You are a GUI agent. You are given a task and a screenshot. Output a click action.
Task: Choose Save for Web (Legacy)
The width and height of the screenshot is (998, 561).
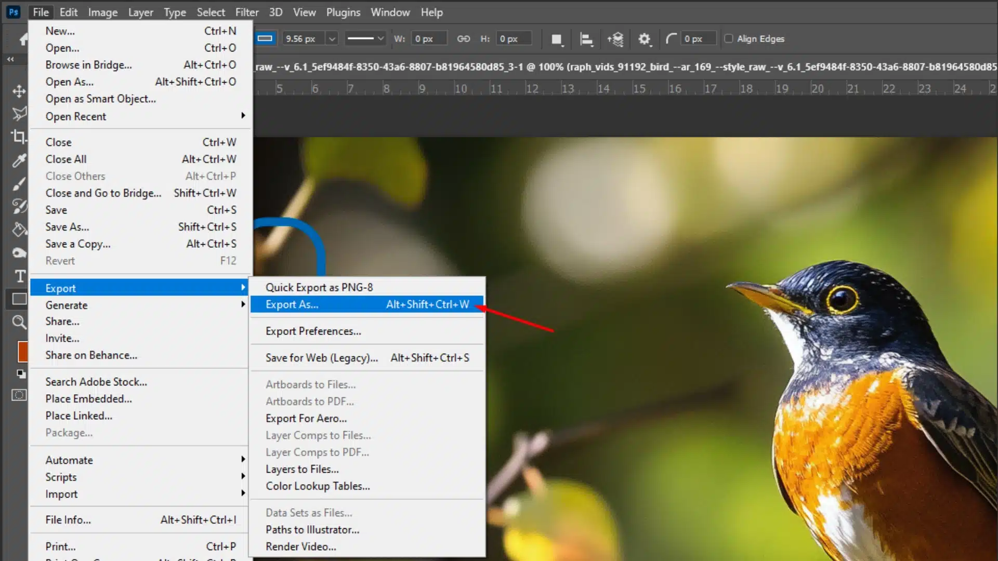click(x=367, y=357)
